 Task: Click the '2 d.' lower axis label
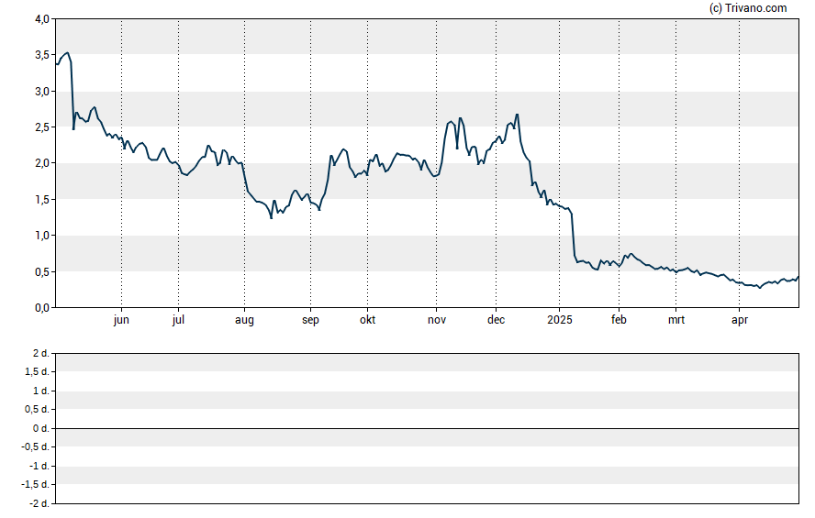(x=41, y=354)
